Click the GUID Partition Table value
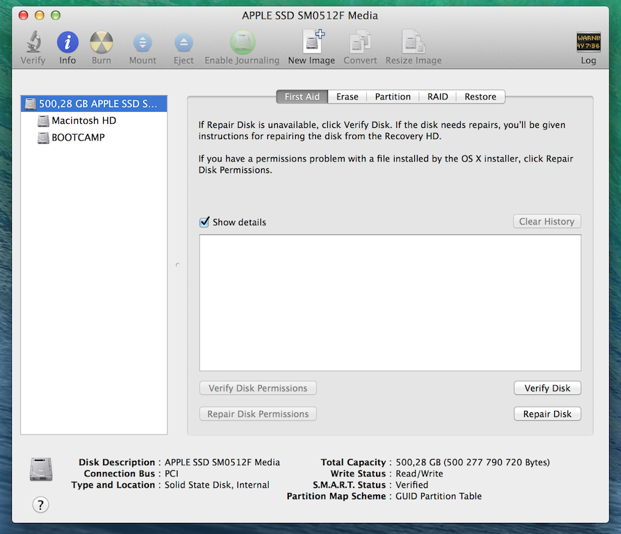The height and width of the screenshot is (534, 621). pos(439,496)
